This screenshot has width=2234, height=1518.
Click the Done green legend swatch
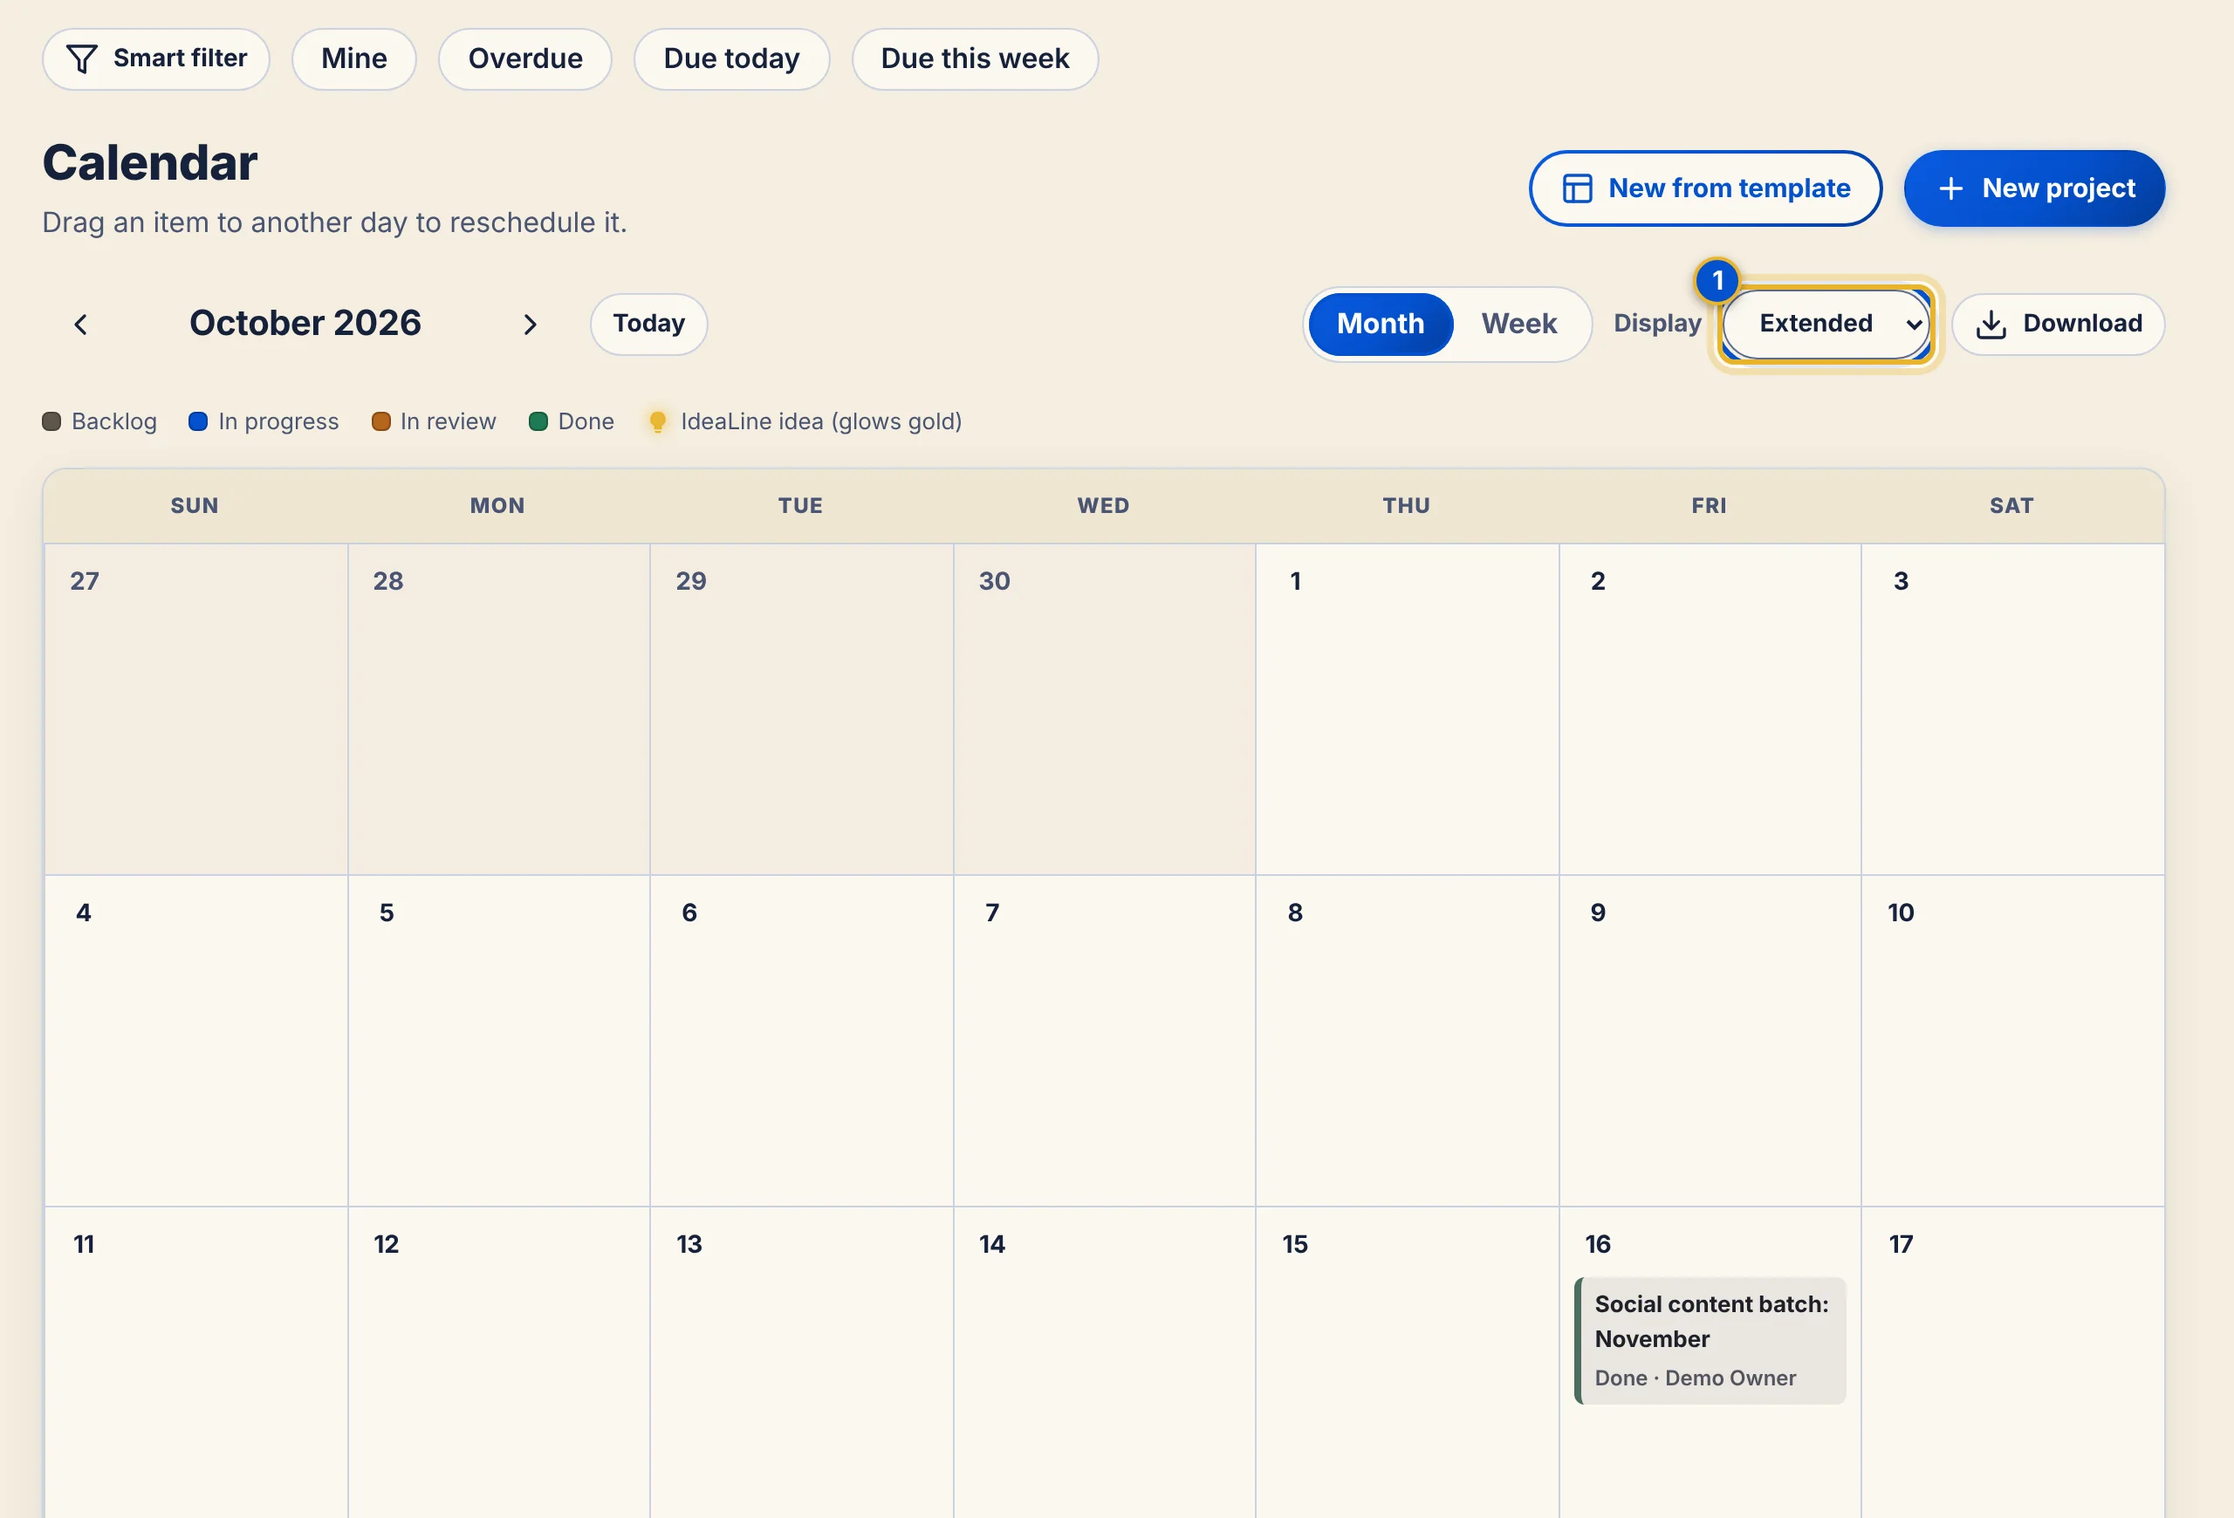[538, 421]
